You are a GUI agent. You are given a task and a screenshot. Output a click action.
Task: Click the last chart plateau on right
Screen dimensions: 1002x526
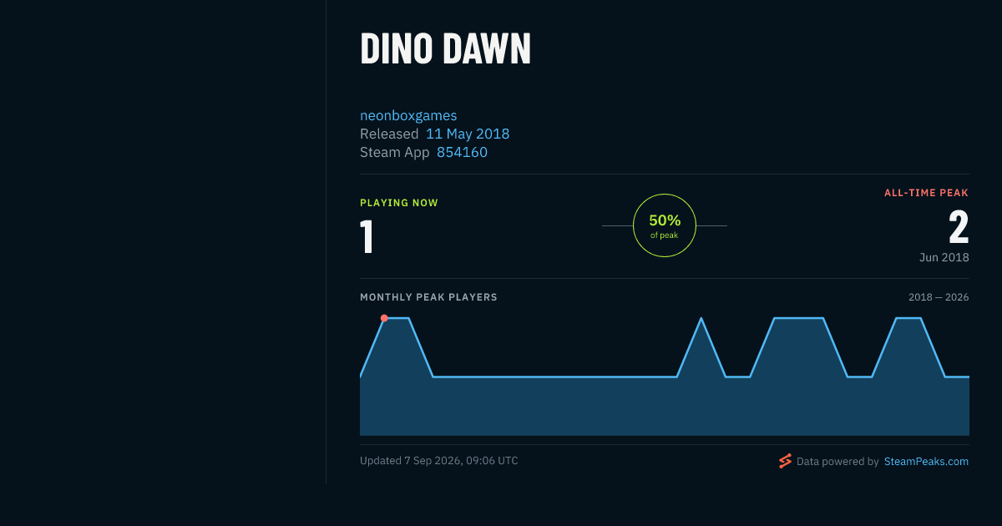(x=908, y=318)
